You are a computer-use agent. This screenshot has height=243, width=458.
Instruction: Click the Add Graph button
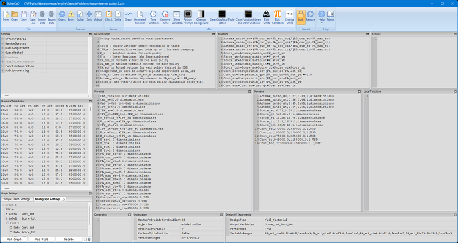click(x=14, y=240)
